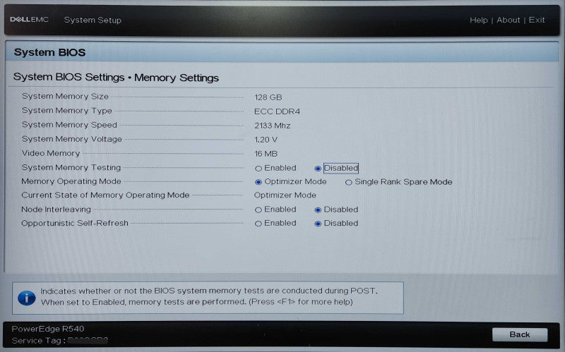Click the ECC DDR4 memory type value

click(277, 111)
